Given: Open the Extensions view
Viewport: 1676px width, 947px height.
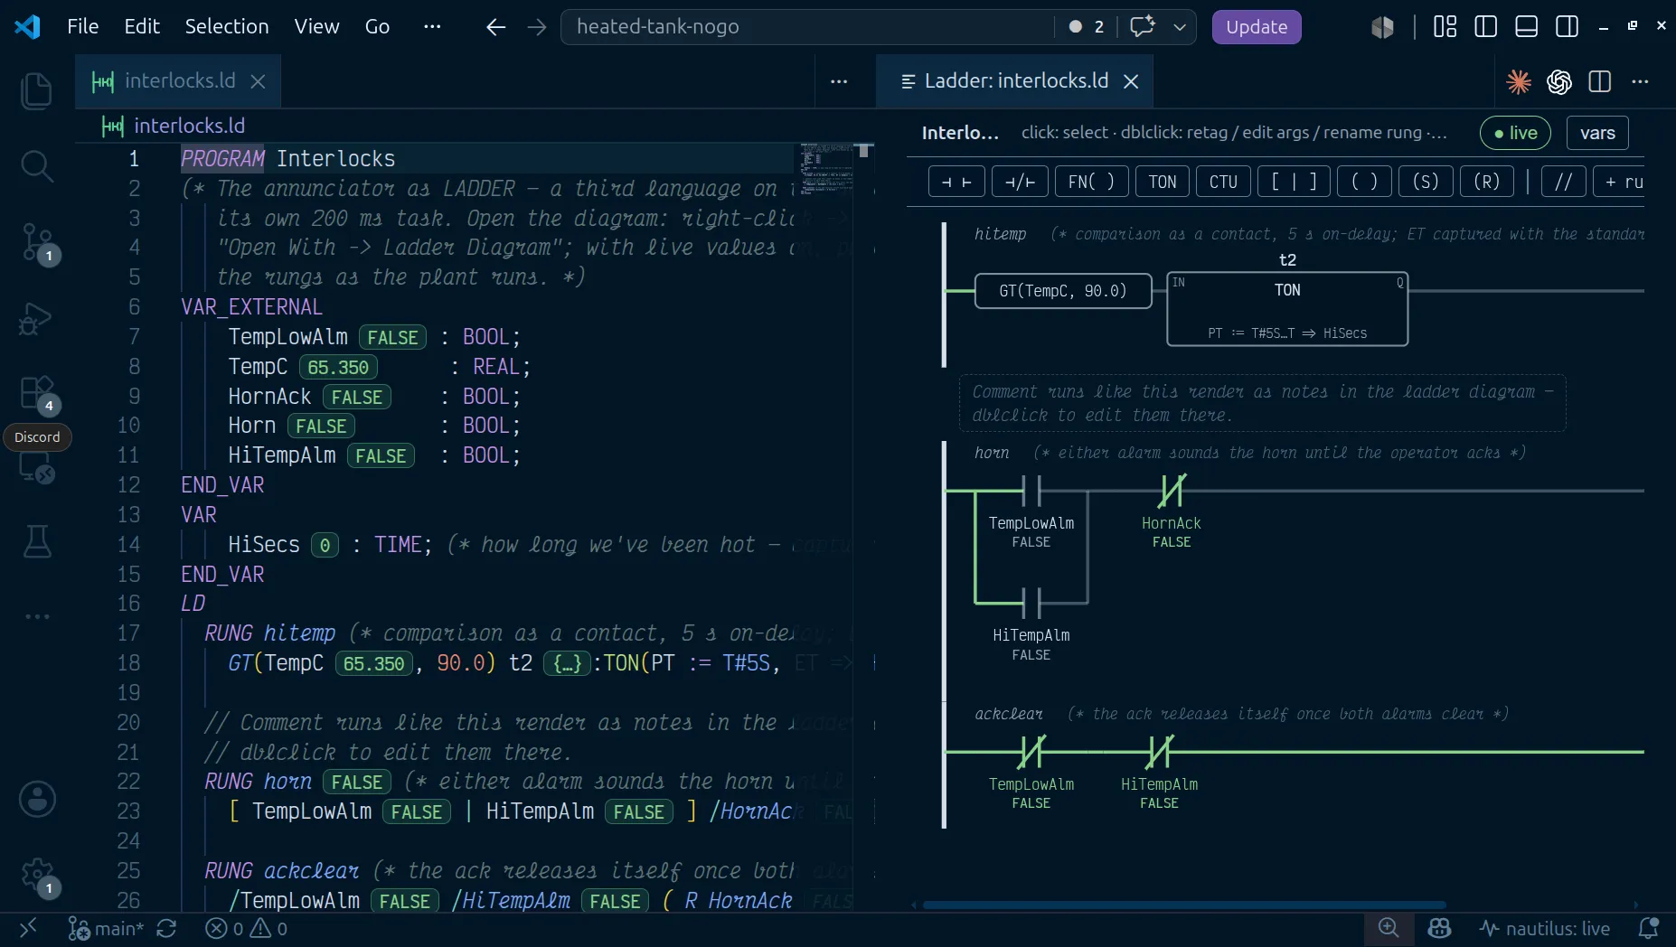Looking at the screenshot, I should [x=36, y=394].
